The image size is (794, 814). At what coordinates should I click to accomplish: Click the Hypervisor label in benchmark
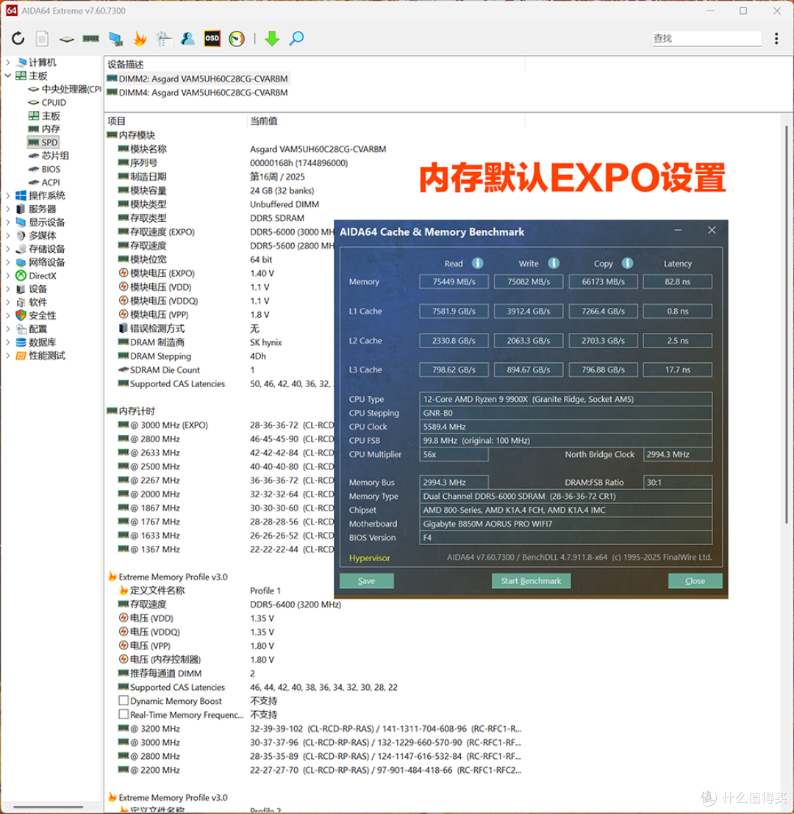370,558
